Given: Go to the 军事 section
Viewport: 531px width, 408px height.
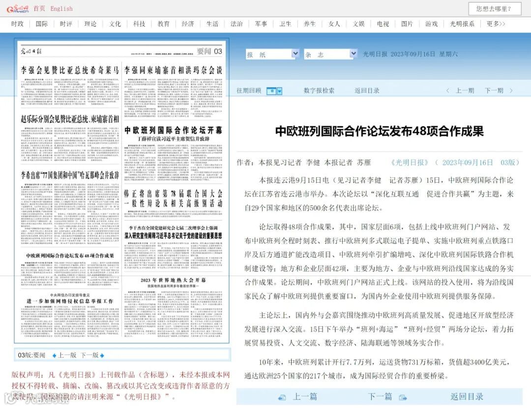Looking at the screenshot, I should (261, 24).
